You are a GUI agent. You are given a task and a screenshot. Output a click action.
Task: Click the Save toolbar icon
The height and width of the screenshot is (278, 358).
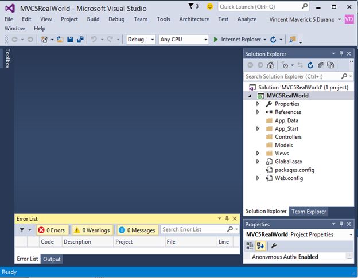pyautogui.click(x=70, y=40)
